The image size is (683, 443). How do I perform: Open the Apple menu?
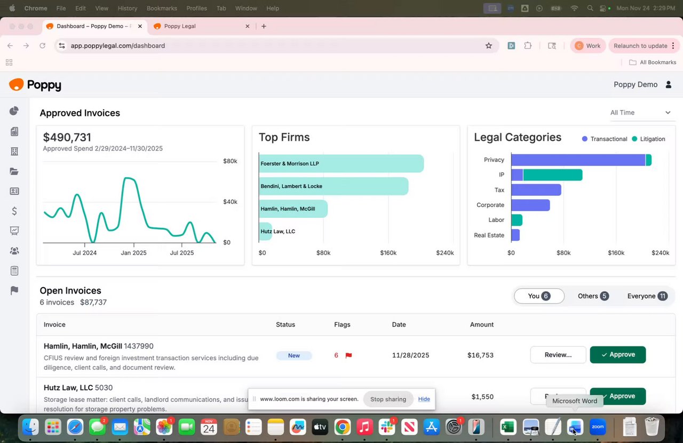12,9
